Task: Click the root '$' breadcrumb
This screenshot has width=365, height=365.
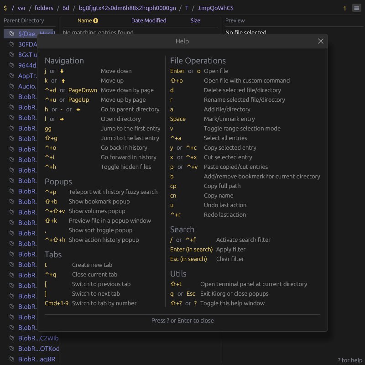Action: click(x=5, y=8)
